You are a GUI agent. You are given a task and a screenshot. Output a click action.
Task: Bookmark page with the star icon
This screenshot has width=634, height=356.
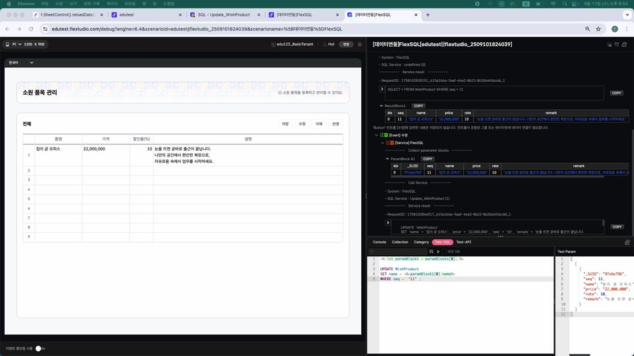[x=598, y=29]
